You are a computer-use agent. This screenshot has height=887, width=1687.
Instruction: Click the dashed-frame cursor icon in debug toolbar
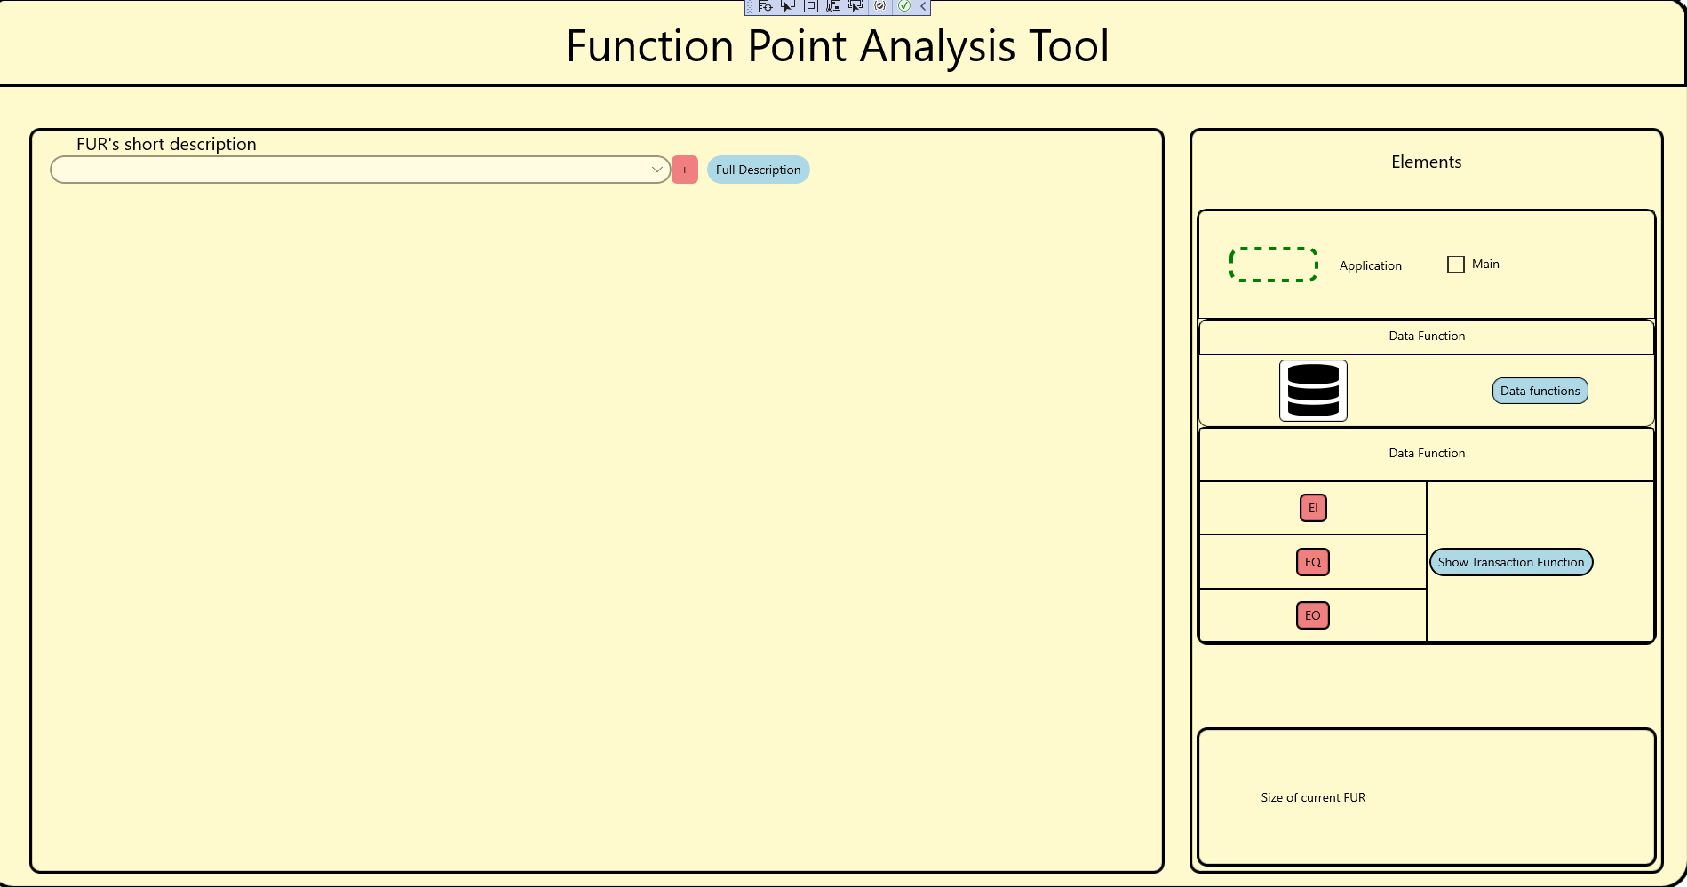[855, 6]
